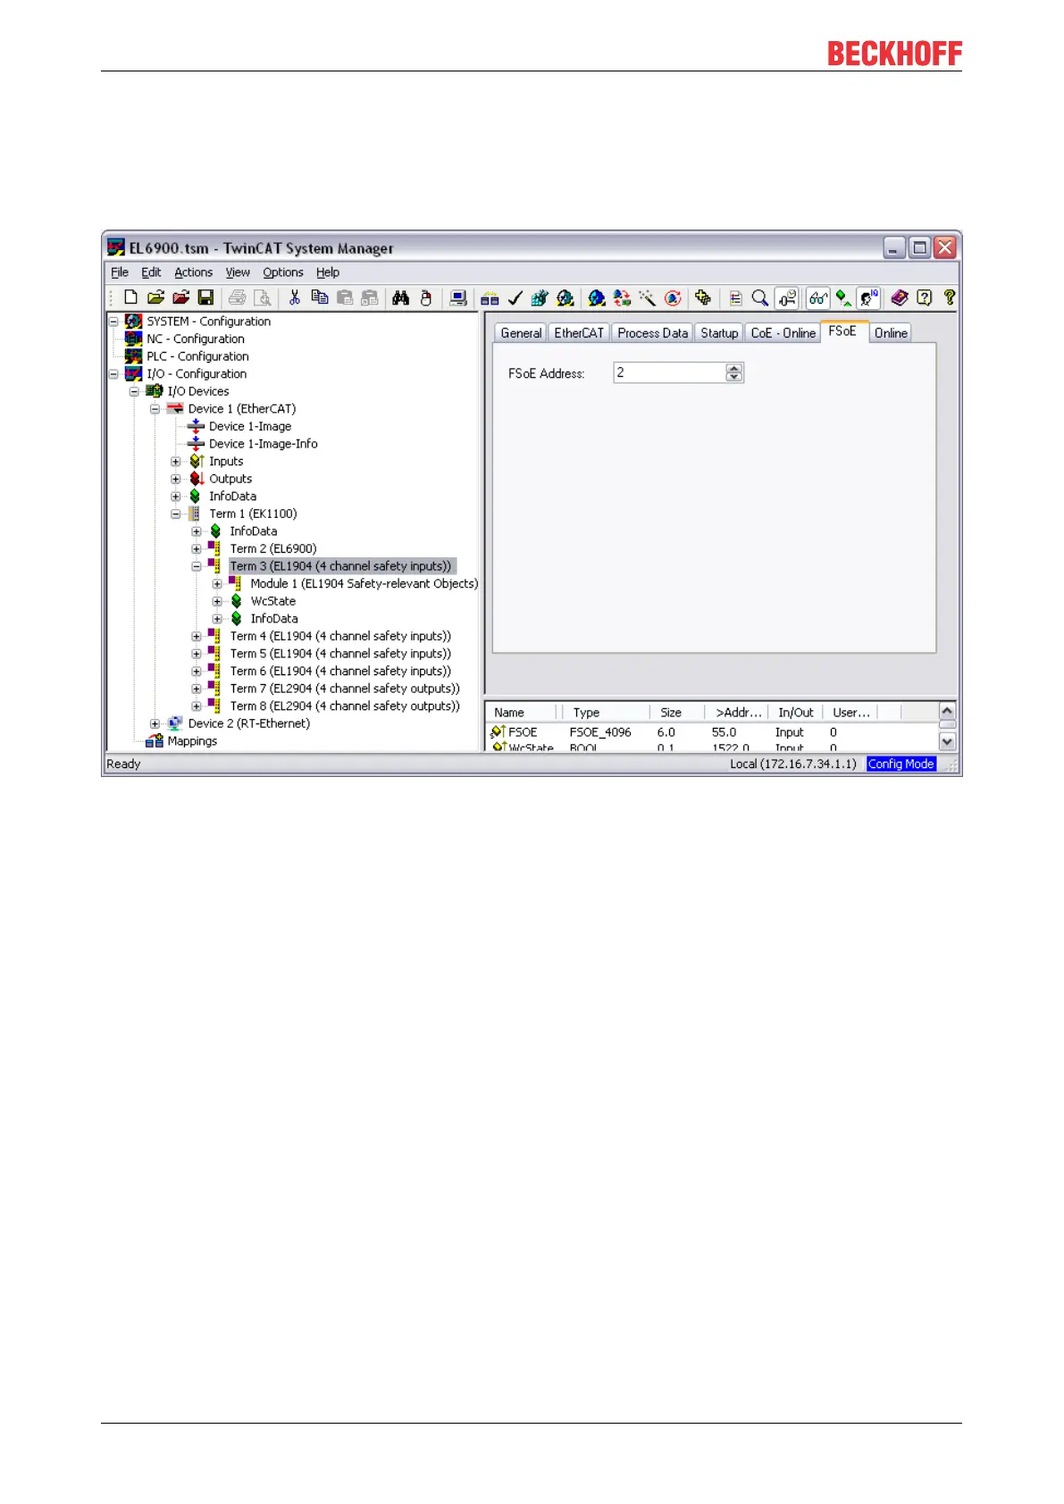This screenshot has height=1504, width=1064.
Task: Click the variable list scroll-up arrow
Action: click(x=948, y=711)
